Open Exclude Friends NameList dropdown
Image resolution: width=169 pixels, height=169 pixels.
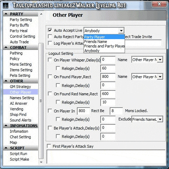tap(160, 119)
